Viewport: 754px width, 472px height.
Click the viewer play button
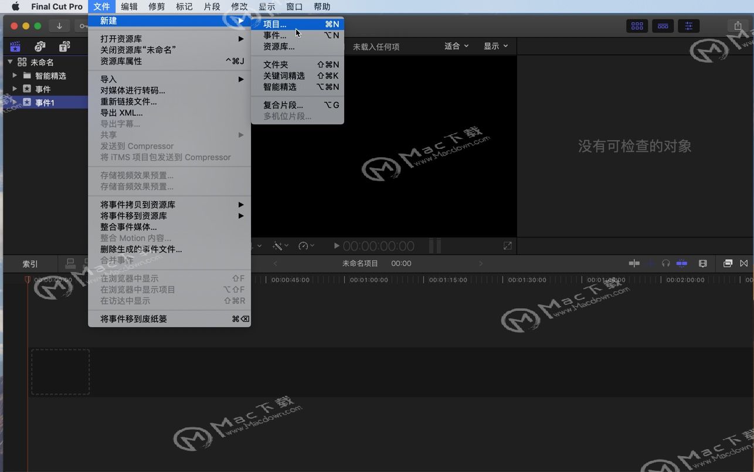pyautogui.click(x=337, y=246)
